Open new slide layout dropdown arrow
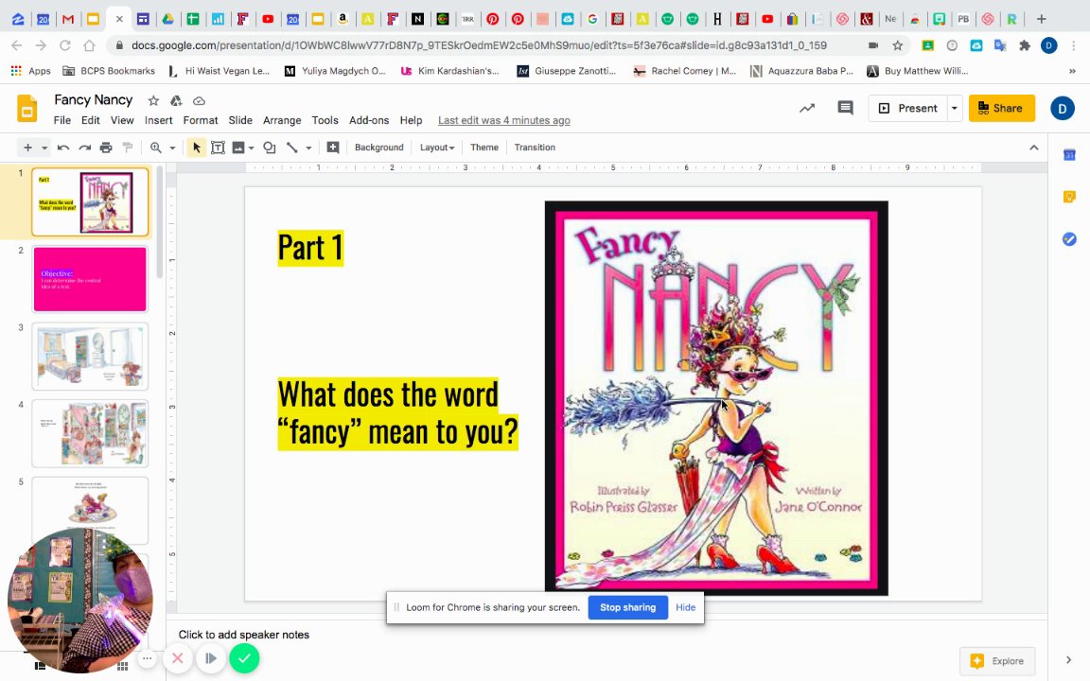 [x=44, y=148]
